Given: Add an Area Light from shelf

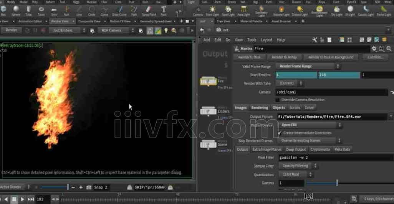Looking at the screenshot, I should pyautogui.click(x=243, y=11).
